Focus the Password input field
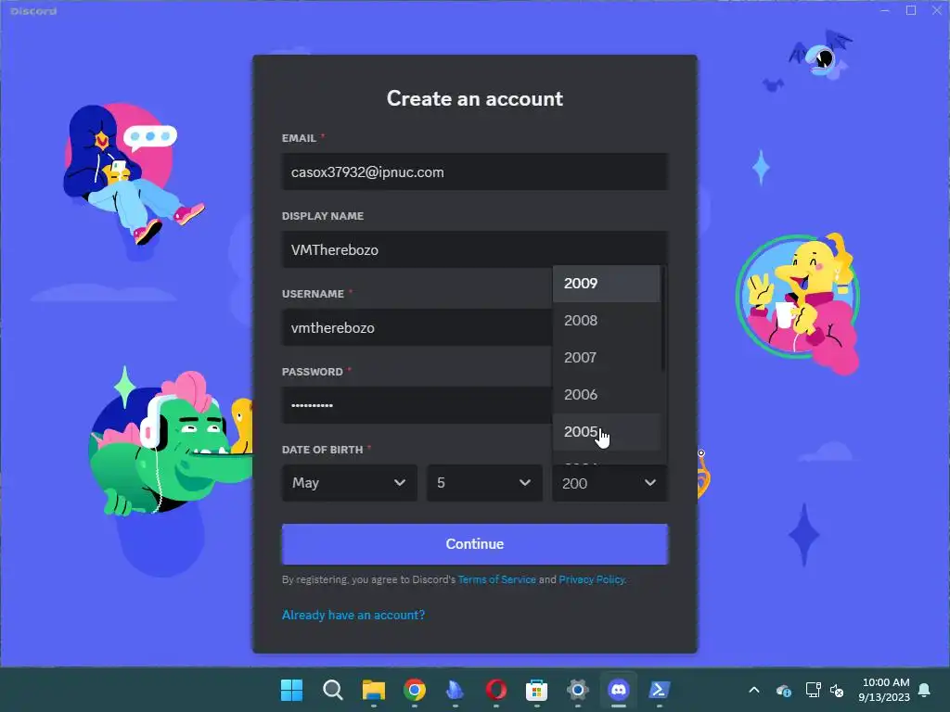The image size is (950, 712). click(x=417, y=405)
